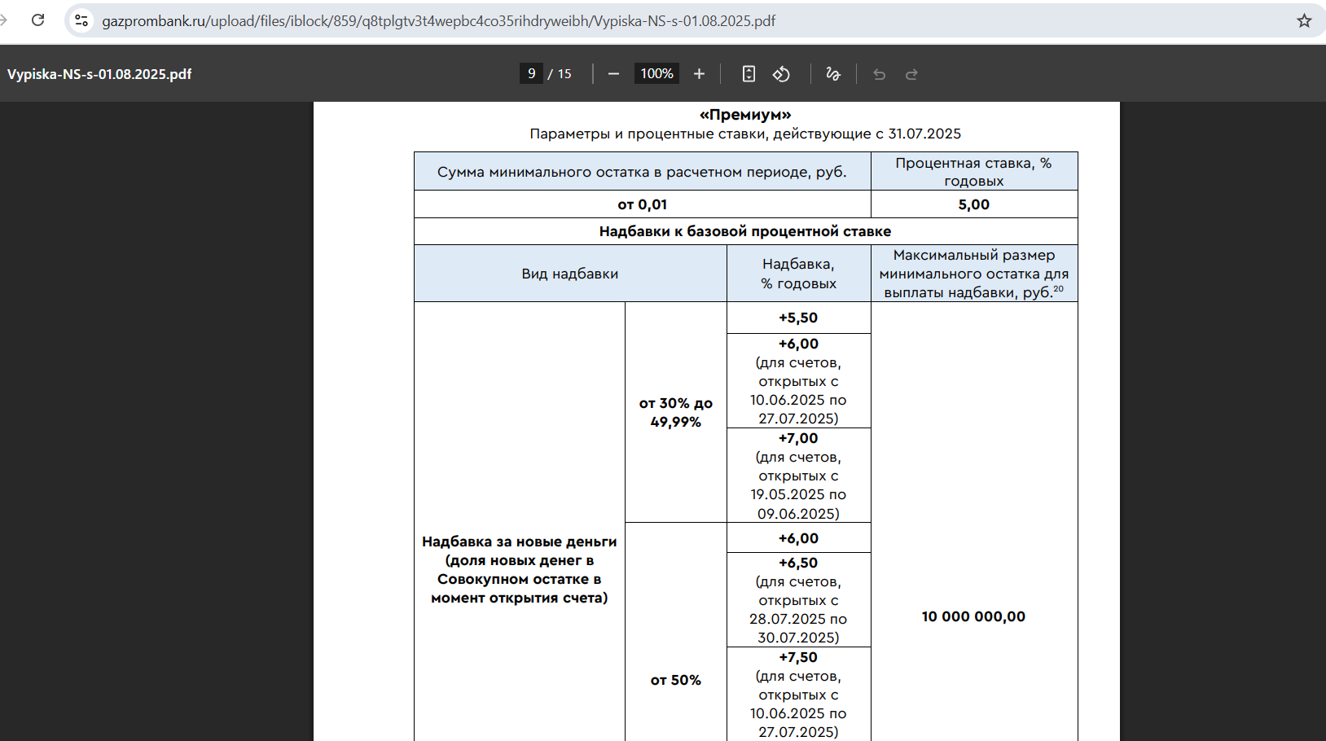The height and width of the screenshot is (741, 1326).
Task: Click the '+6,50' surcharge value
Action: click(798, 563)
